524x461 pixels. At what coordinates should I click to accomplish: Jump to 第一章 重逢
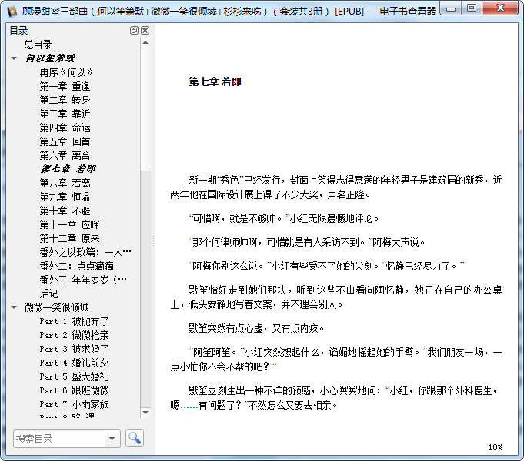tap(65, 86)
